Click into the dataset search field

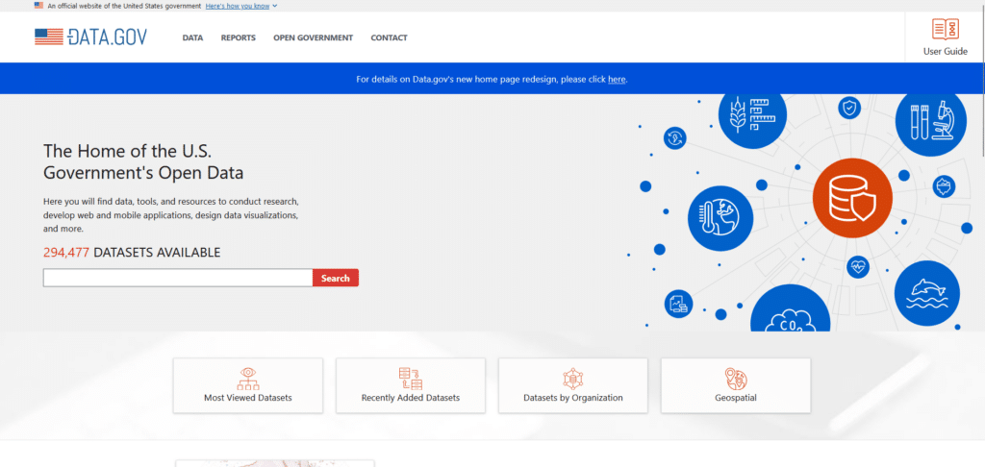click(x=178, y=278)
